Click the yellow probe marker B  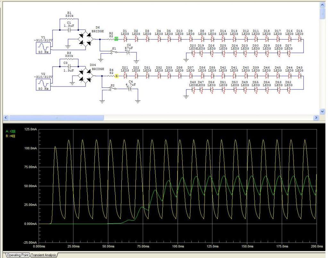tap(117, 76)
